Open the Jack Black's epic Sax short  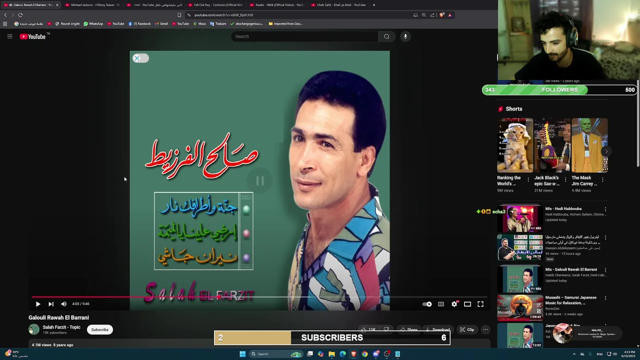(552, 145)
